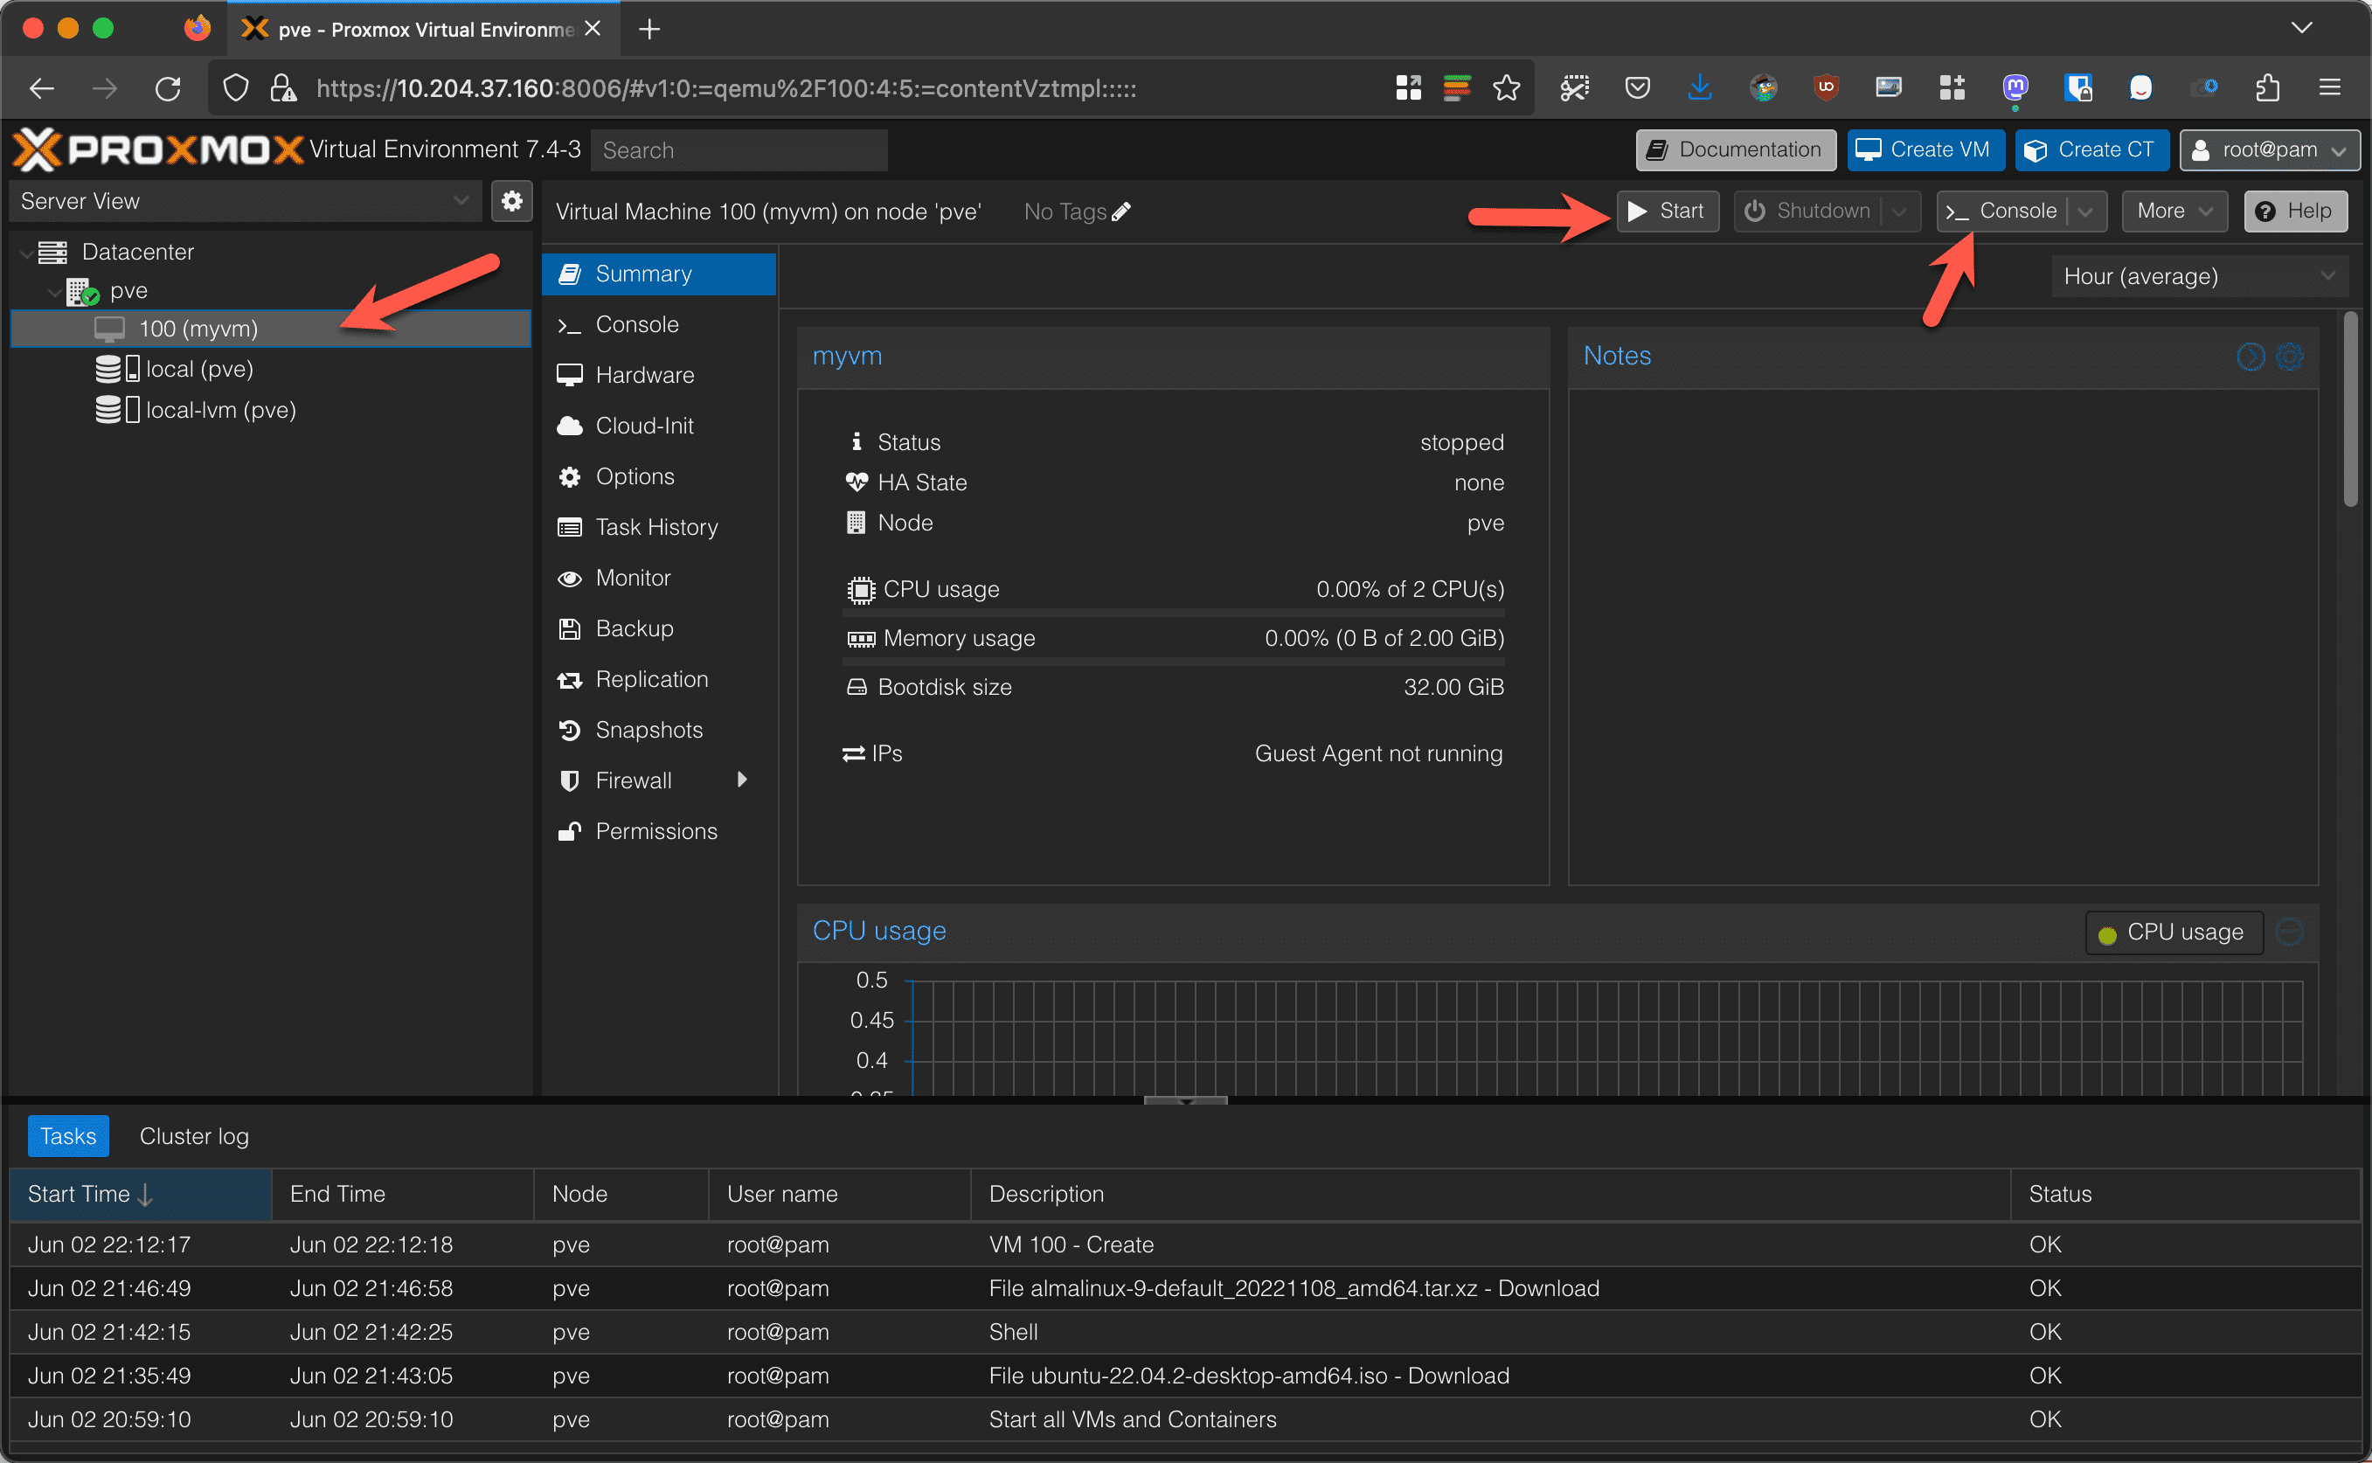Click the tracking protection shield icon
Screen dimensions: 2372x1463
(235, 88)
